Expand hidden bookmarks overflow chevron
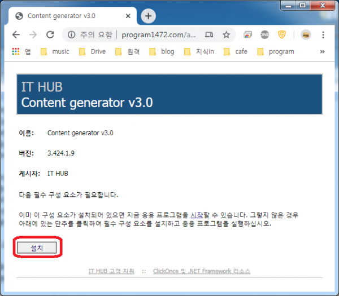Image resolution: width=339 pixels, height=296 pixels. [x=322, y=51]
